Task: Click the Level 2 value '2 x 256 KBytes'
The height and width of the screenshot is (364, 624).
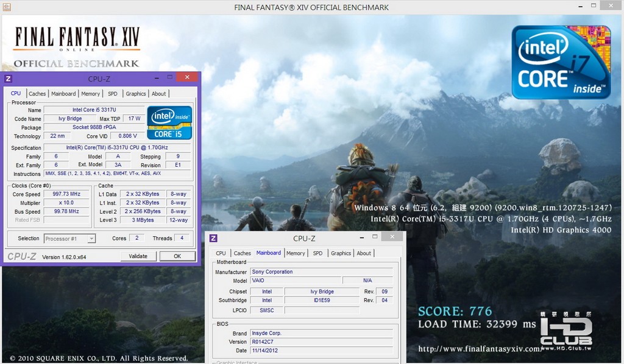Action: (x=143, y=211)
